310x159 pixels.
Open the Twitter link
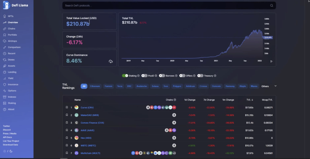(6, 126)
